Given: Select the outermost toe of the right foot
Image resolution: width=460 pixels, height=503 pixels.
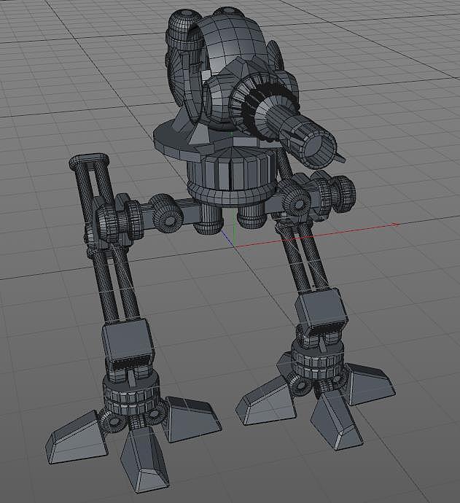Looking at the screenshot, I should 370,383.
